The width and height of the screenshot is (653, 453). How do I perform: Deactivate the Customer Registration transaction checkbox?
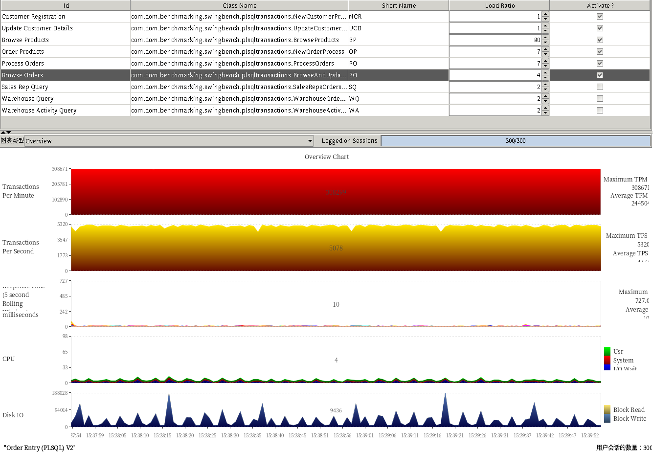click(600, 16)
